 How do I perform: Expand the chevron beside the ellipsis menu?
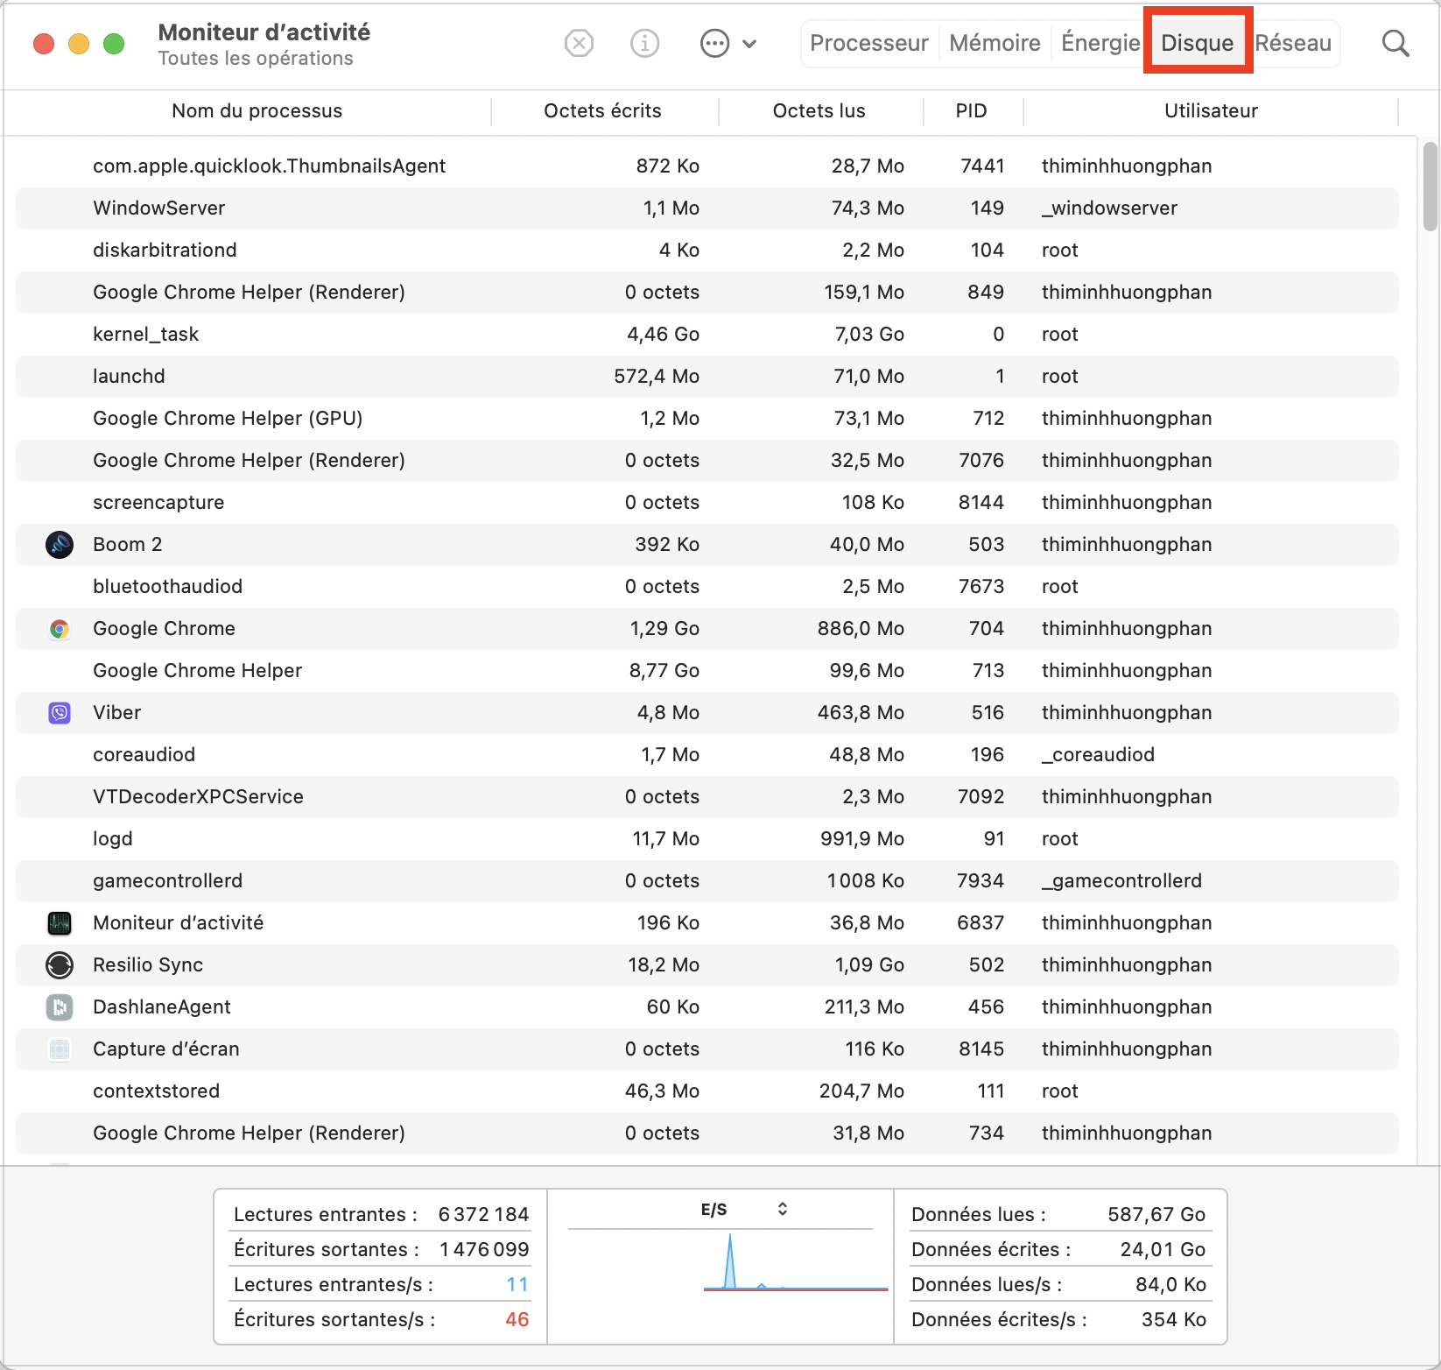click(x=749, y=43)
